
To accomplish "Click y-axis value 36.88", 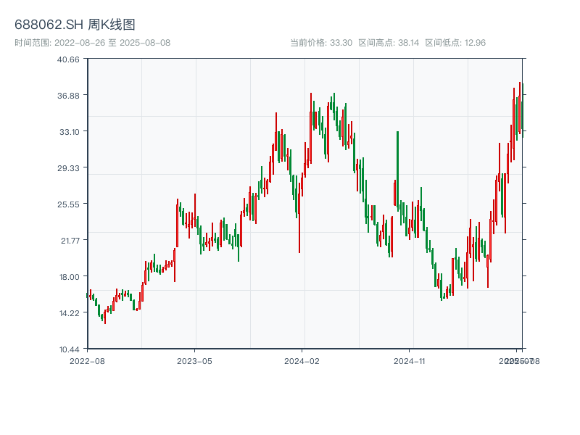I will pos(68,96).
